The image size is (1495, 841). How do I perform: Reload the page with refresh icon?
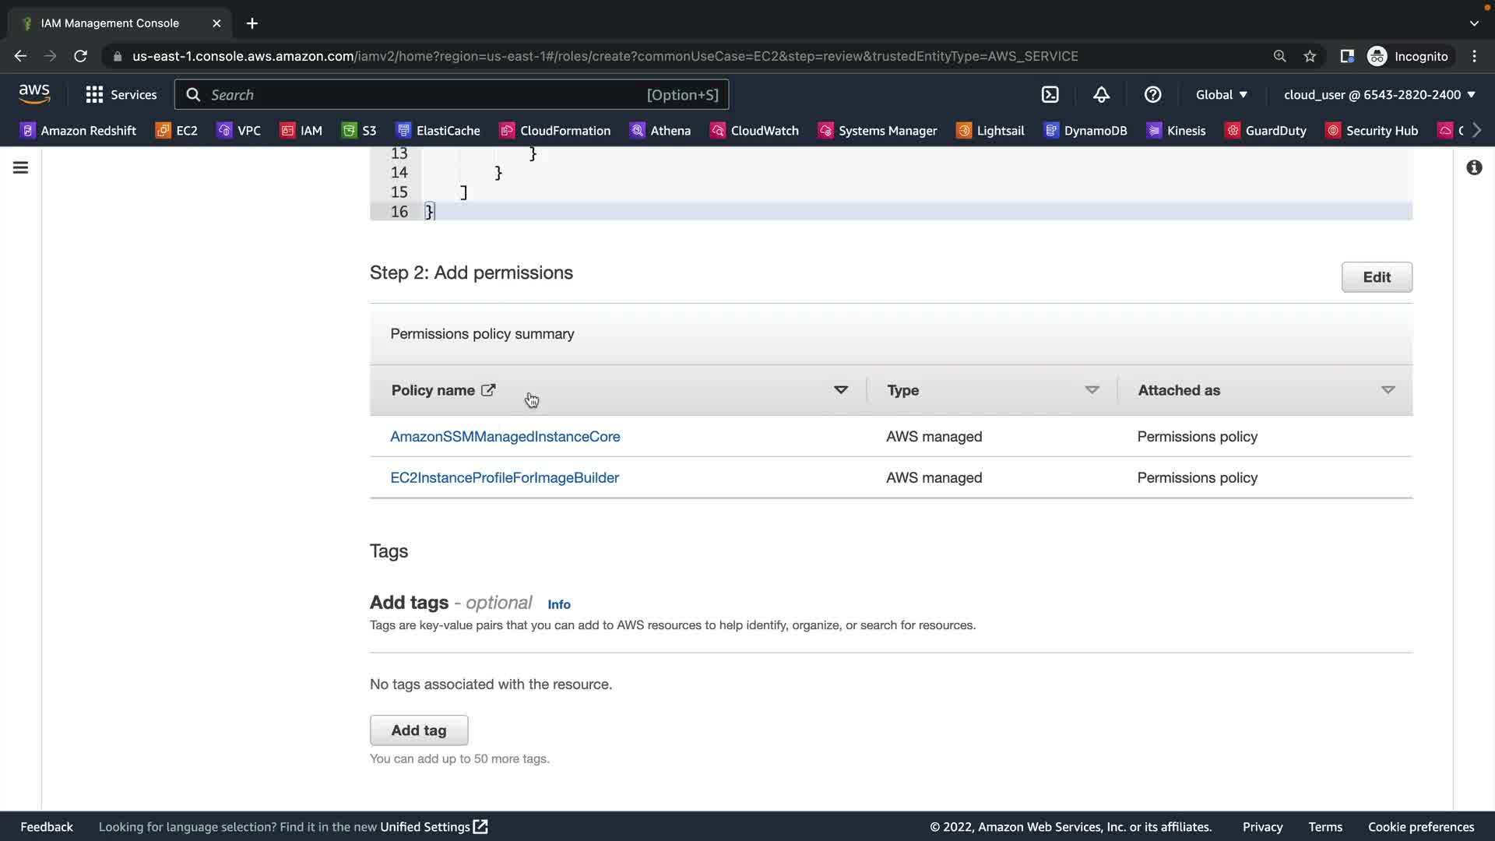(x=80, y=56)
